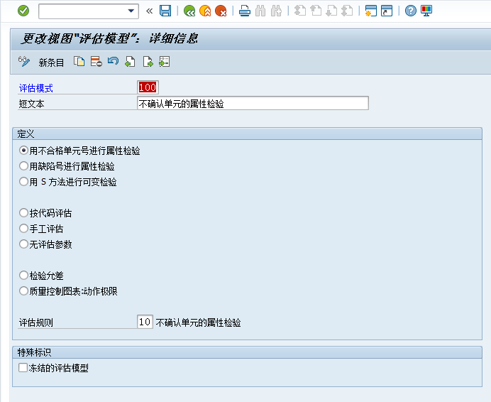Create a new session window icon

point(371,11)
